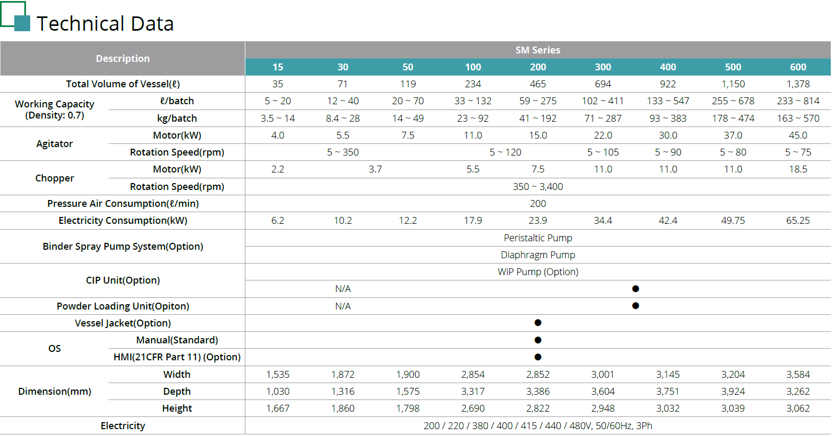Image resolution: width=832 pixels, height=436 pixels.
Task: Select the chopper rotation speed 350 ~ 3,400 value
Action: [537, 187]
